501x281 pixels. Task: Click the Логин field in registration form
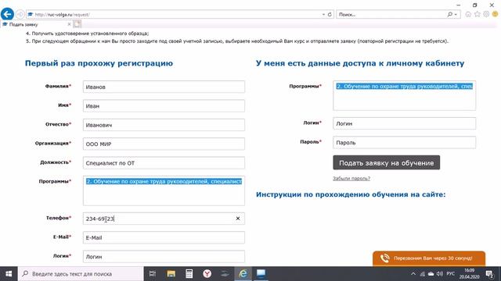pos(164,257)
